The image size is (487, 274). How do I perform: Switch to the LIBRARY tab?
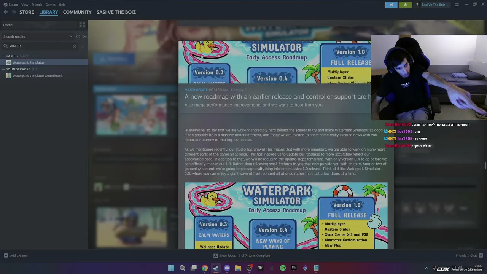49,12
